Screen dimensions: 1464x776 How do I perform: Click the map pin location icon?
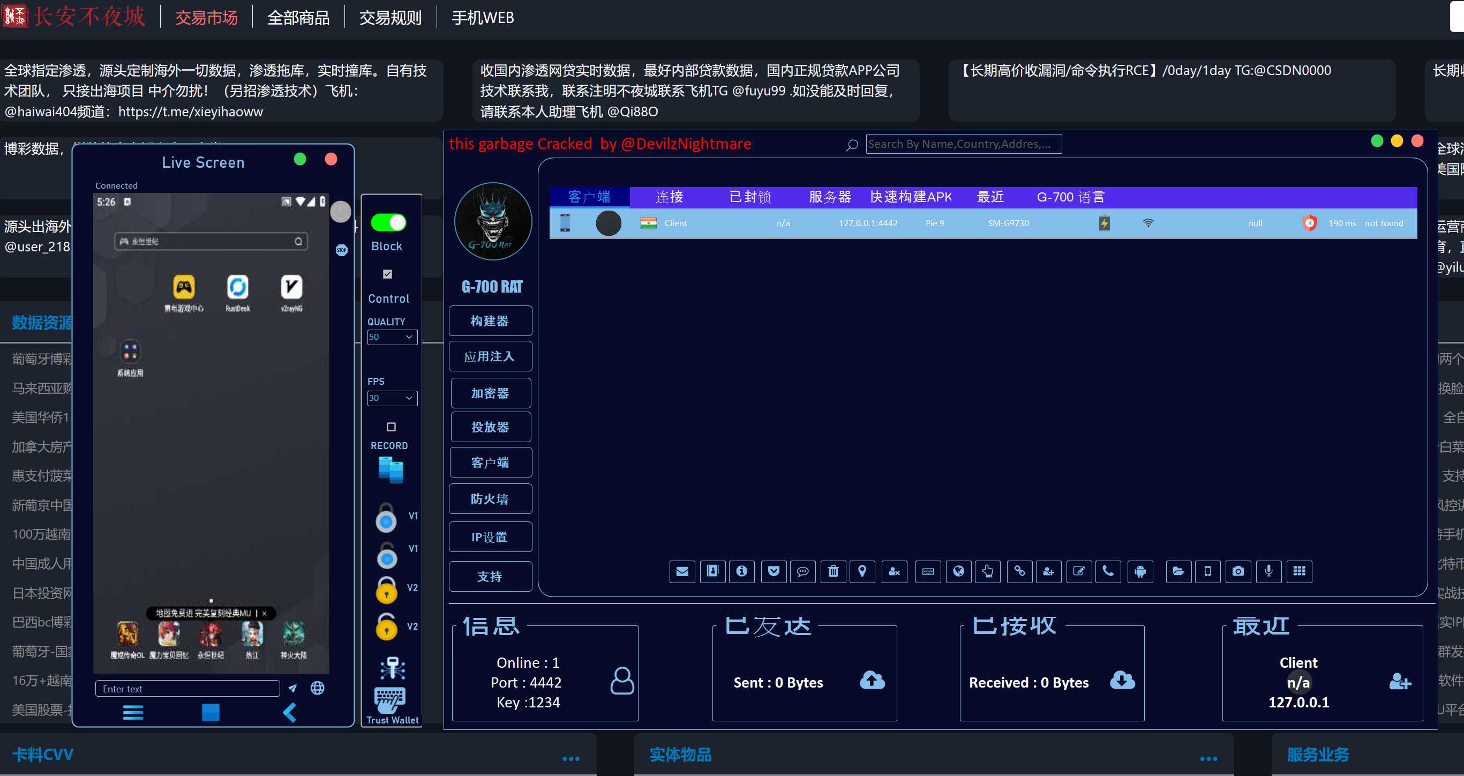(862, 571)
